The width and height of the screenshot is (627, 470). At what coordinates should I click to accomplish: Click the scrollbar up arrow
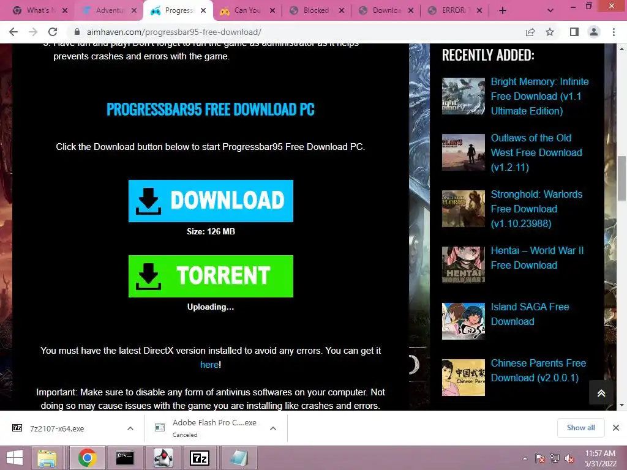click(x=621, y=49)
